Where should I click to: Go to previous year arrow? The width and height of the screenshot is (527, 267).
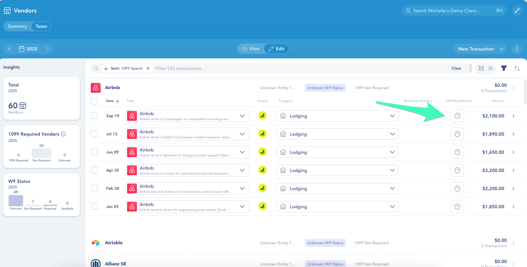tap(9, 49)
